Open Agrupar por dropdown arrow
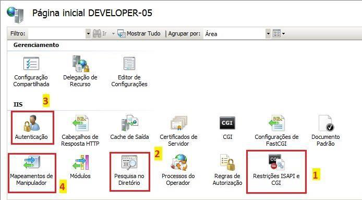This screenshot has height=200, width=362. pos(268,34)
